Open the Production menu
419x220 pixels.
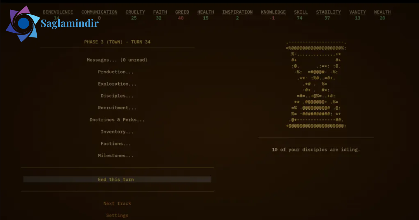[116, 72]
